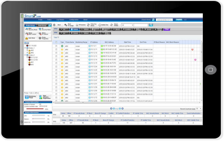Image resolution: width=224 pixels, height=141 pixels.
Task: Check the row for IP 10.1.2.12
Action: (x=56, y=53)
